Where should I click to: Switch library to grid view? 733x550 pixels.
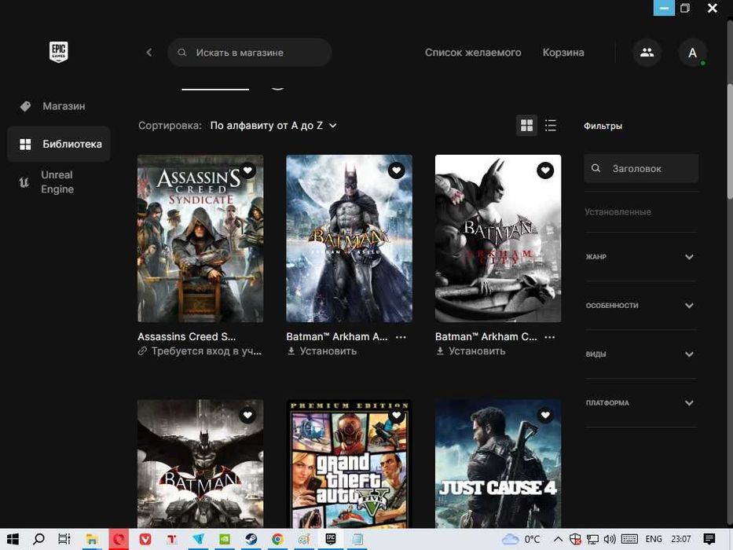(x=527, y=126)
